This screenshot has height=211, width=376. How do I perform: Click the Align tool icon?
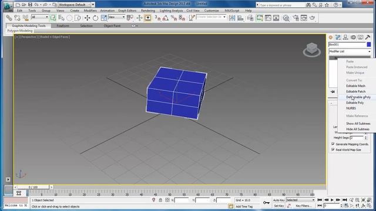[x=240, y=18]
